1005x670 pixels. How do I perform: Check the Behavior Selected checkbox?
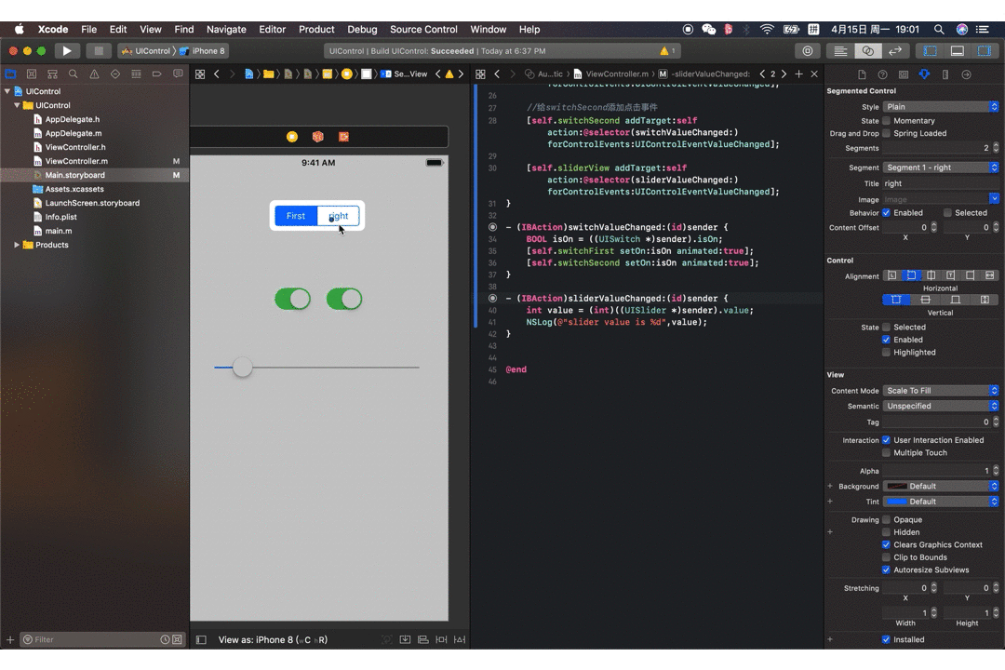pyautogui.click(x=947, y=213)
